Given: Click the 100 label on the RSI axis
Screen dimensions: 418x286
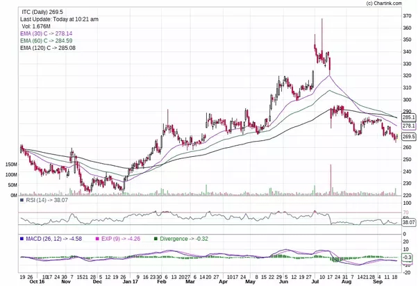Looking at the screenshot, I should (x=407, y=203).
